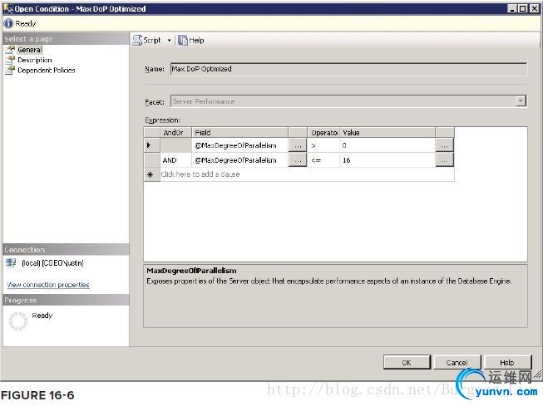Viewport: 543px width, 406px height.
Task: Open View connection properties link
Action: pyautogui.click(x=48, y=285)
